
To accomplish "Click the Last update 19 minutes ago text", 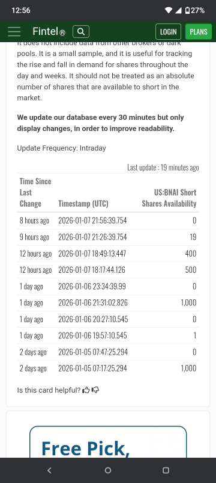I will [163, 167].
